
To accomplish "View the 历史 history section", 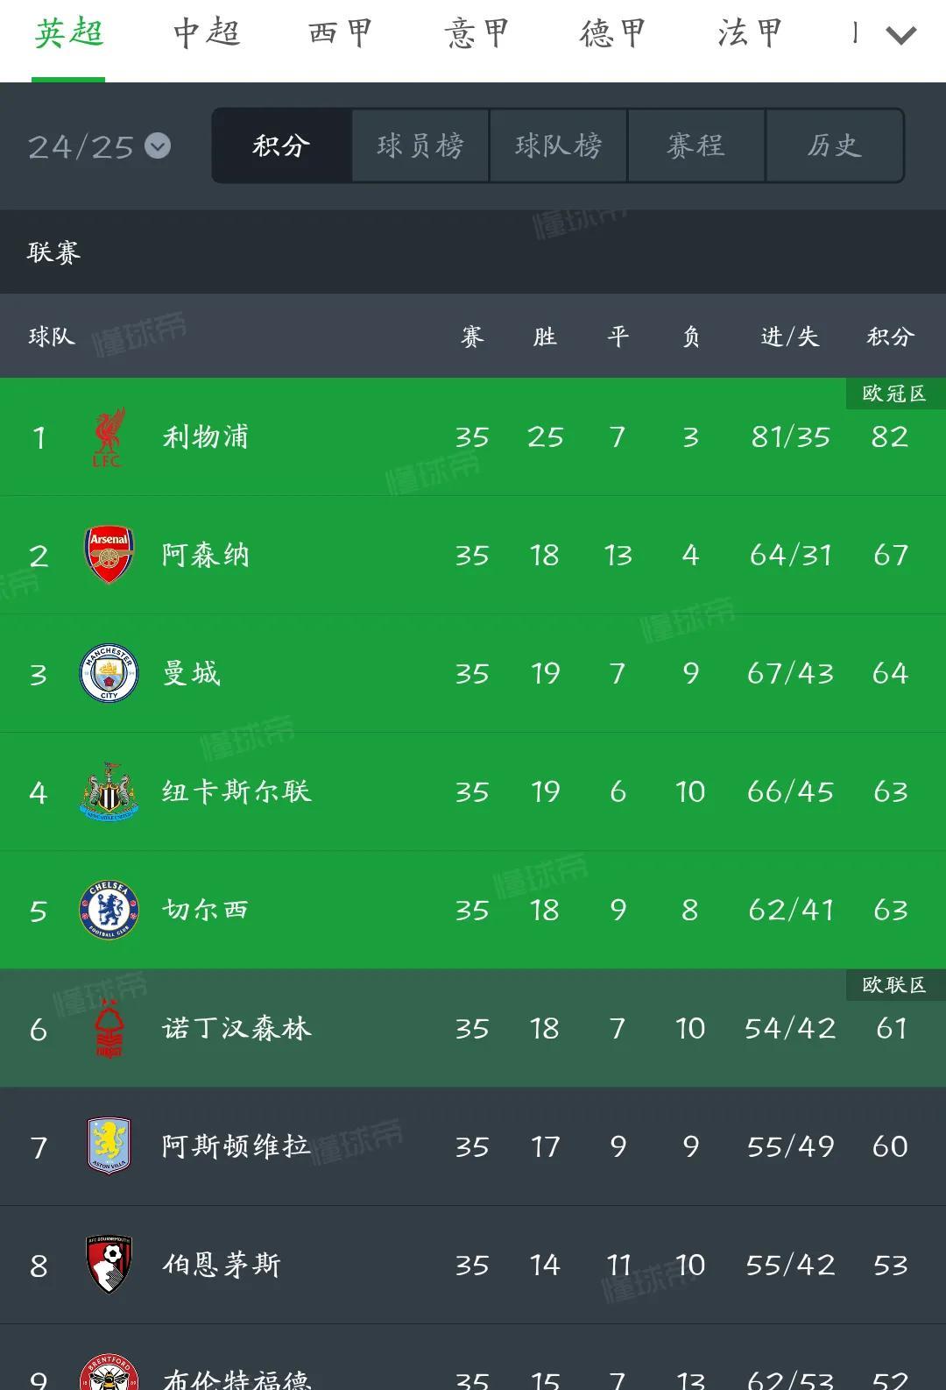I will [x=835, y=145].
